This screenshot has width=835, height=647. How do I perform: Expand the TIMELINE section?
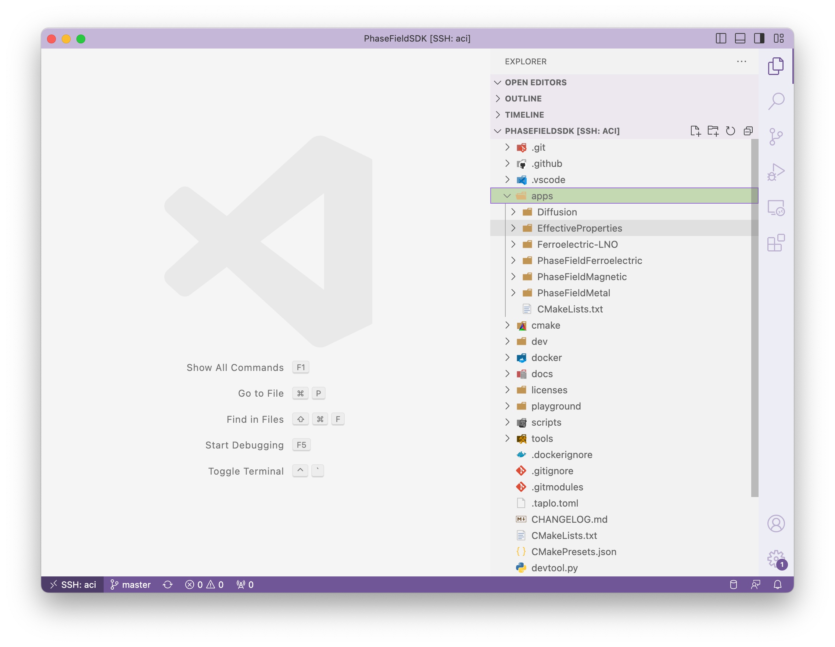tap(524, 115)
